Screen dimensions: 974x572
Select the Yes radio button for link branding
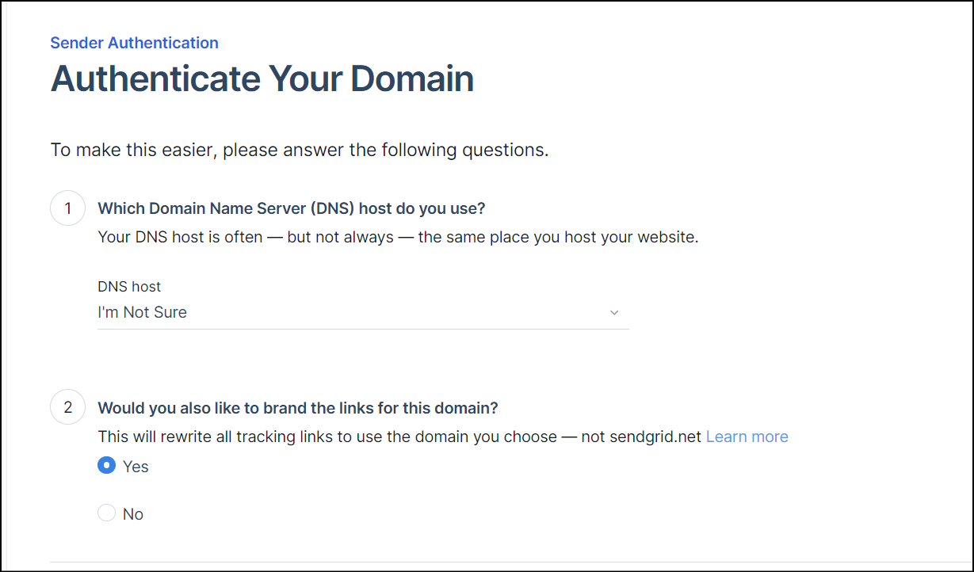tap(106, 466)
